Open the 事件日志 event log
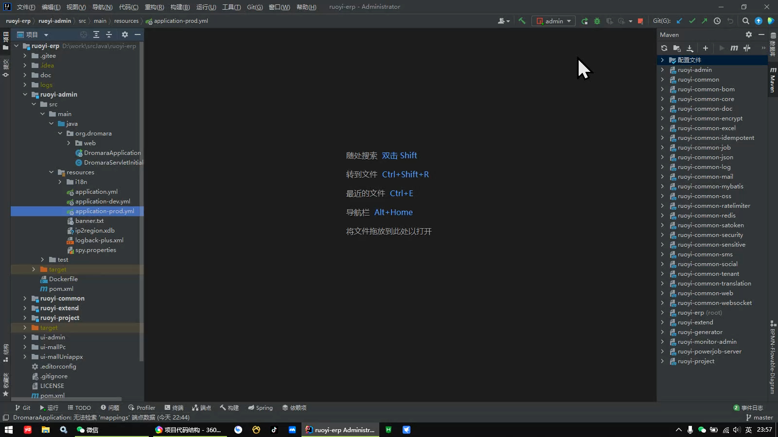 (748, 408)
